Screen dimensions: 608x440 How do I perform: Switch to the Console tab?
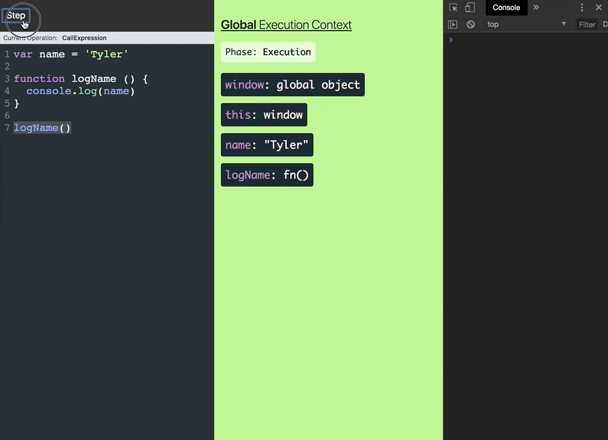coord(506,7)
